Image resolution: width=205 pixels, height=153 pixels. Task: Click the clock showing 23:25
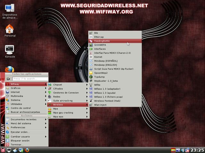coord(197,150)
